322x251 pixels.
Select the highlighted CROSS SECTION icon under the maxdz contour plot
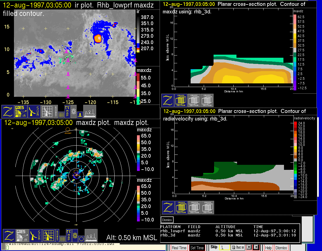click(181, 100)
